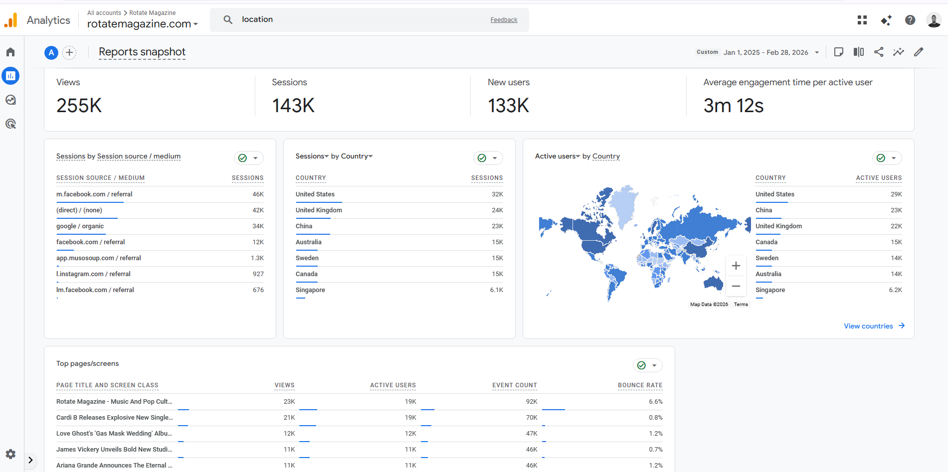The image size is (948, 472).
Task: Open the custom date range dropdown
Action: click(x=770, y=52)
